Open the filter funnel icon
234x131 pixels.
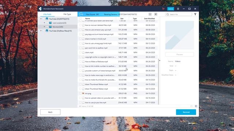(x=195, y=14)
